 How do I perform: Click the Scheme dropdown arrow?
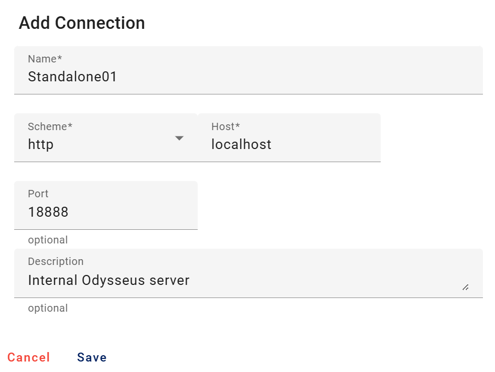[179, 138]
